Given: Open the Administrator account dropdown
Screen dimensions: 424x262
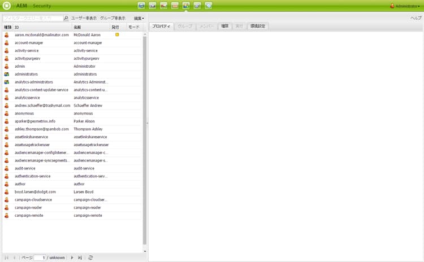Looking at the screenshot, I should pyautogui.click(x=408, y=6).
